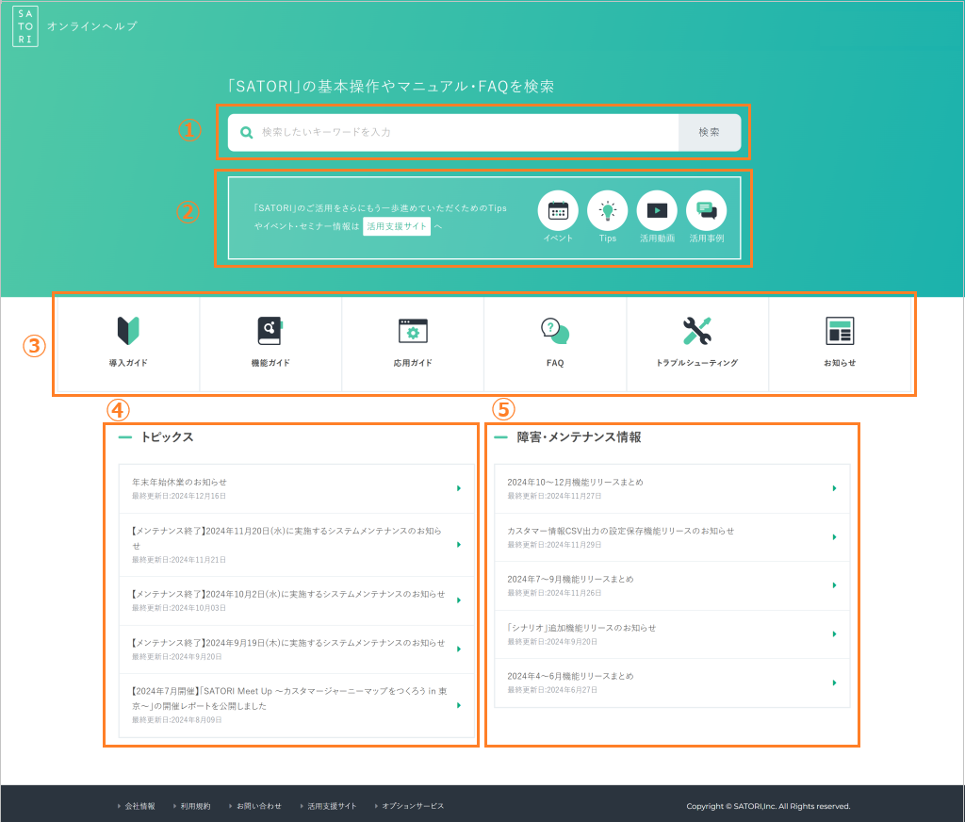Screen dimensions: 965x822
Task: Click the 障害・メンテナンス情報 section heading
Action: 579,437
